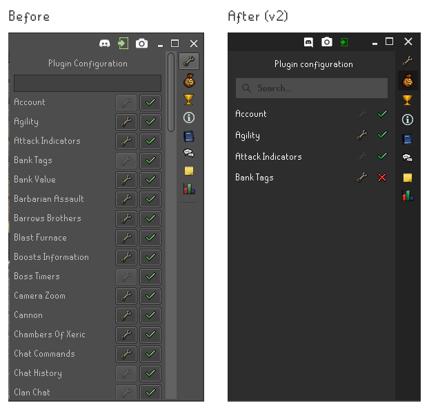Toggle Cannon plugin checkmark in Before list
The width and height of the screenshot is (429, 414).
click(150, 315)
